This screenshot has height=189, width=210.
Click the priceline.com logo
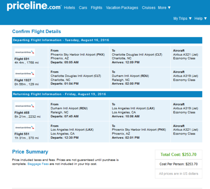click(34, 6)
